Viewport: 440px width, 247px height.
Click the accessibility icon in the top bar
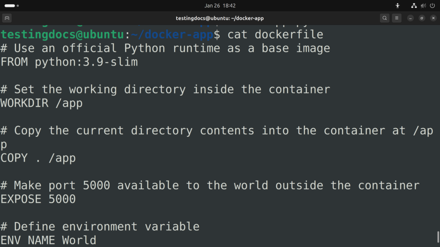pos(397,6)
